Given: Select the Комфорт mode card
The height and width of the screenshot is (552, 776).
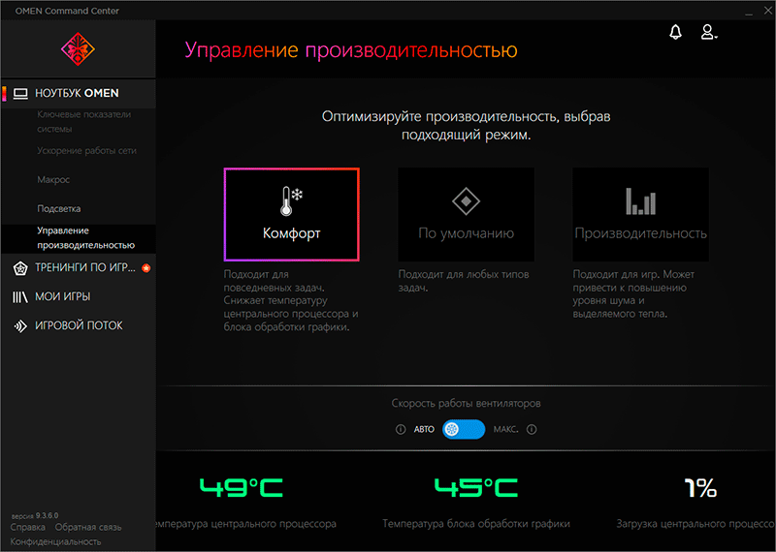Looking at the screenshot, I should coord(292,214).
